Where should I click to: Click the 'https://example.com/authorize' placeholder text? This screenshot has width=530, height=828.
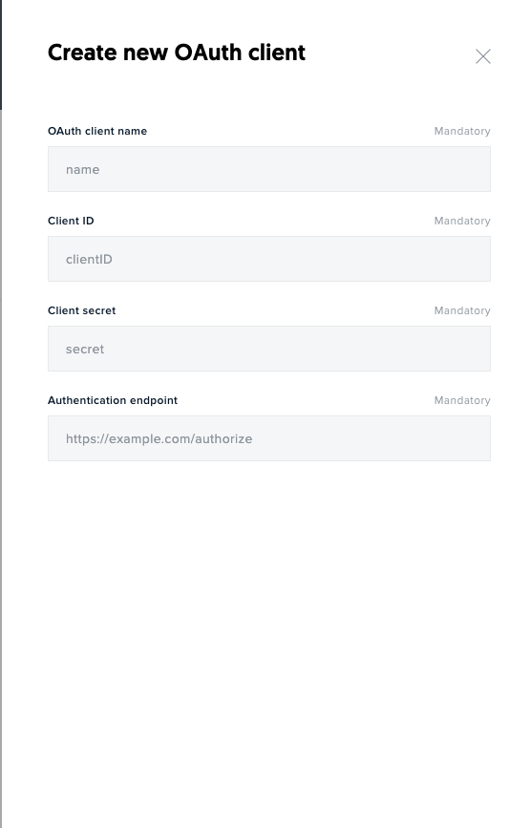(159, 438)
